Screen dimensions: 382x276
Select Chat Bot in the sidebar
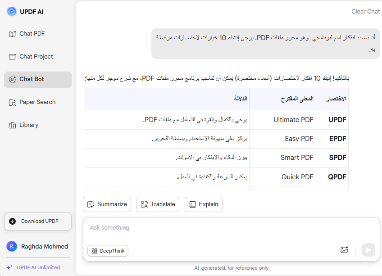pyautogui.click(x=38, y=79)
